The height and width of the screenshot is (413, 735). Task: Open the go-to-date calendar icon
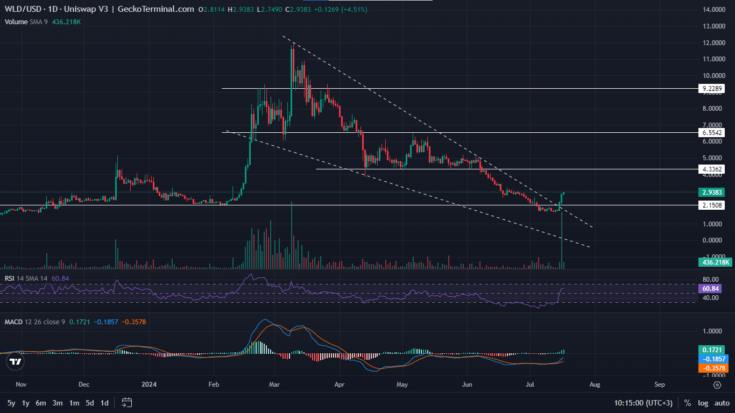(127, 402)
